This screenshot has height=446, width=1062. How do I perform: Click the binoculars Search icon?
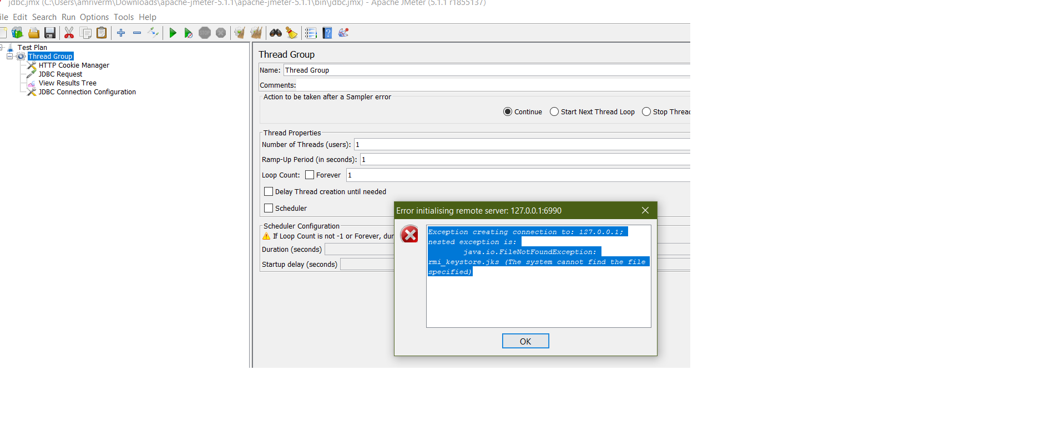pos(276,33)
